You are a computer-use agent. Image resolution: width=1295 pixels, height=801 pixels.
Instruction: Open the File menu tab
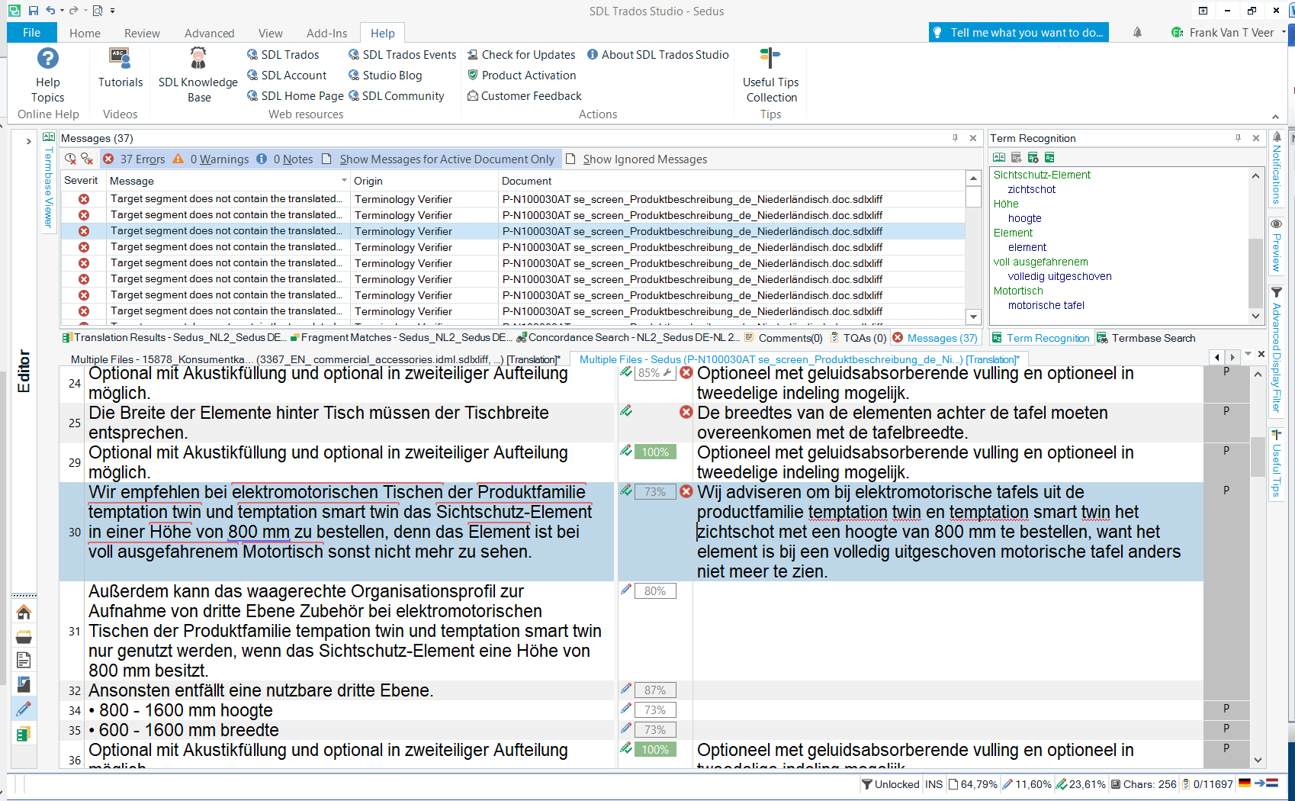coord(31,33)
